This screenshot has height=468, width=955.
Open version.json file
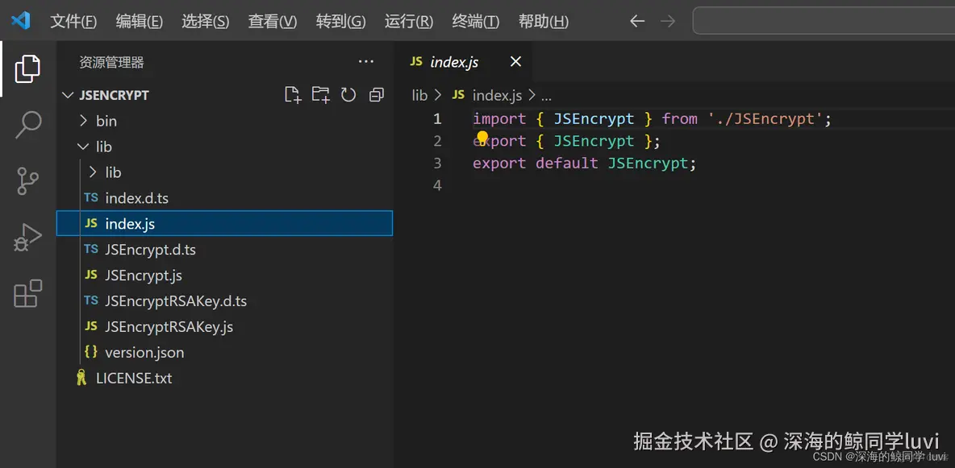[x=225, y=352]
